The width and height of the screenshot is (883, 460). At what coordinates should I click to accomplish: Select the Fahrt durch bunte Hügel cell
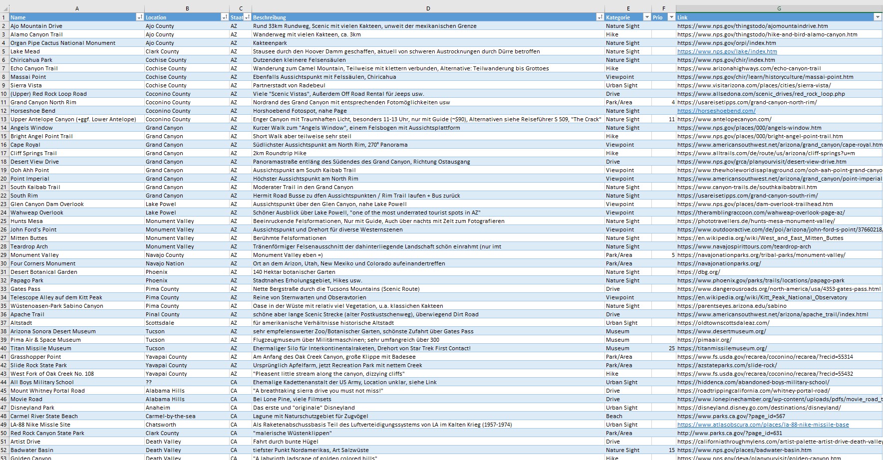click(428, 442)
